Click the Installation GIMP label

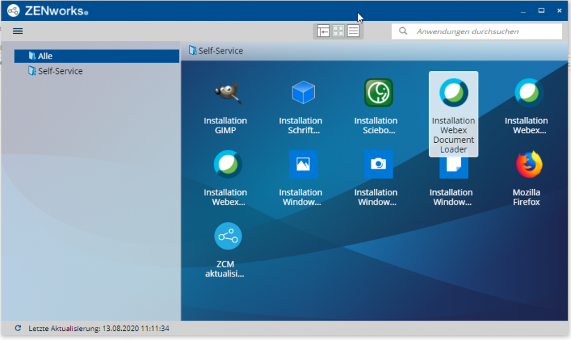pos(225,125)
